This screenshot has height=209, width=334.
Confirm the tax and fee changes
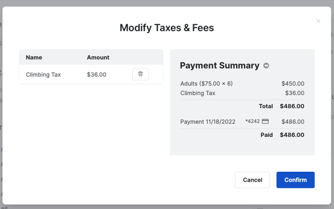(x=296, y=180)
